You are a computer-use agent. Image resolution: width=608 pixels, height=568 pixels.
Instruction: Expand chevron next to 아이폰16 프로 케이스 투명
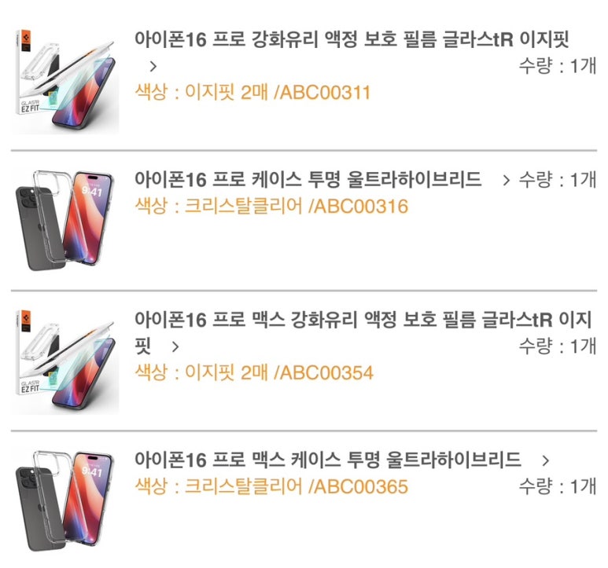506,180
